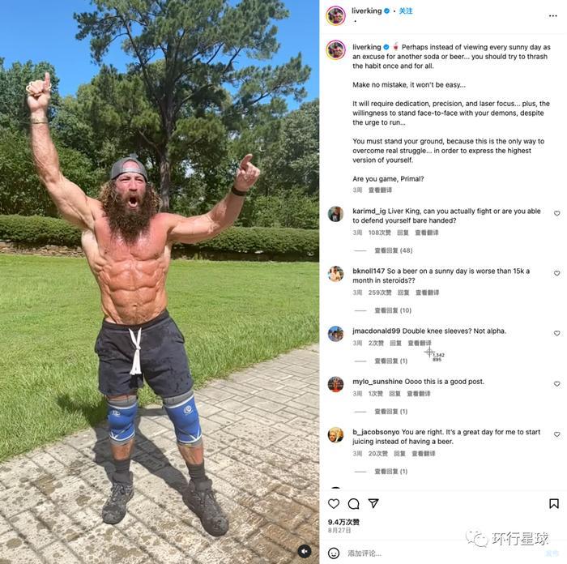This screenshot has width=567, height=564.
Task: Like b_jacobsonyo's comment
Action: [x=557, y=434]
